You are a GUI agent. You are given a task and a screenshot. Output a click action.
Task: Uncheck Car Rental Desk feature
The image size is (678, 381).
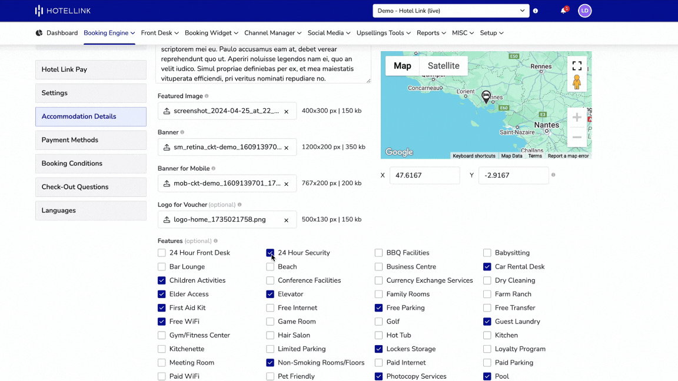(x=487, y=266)
